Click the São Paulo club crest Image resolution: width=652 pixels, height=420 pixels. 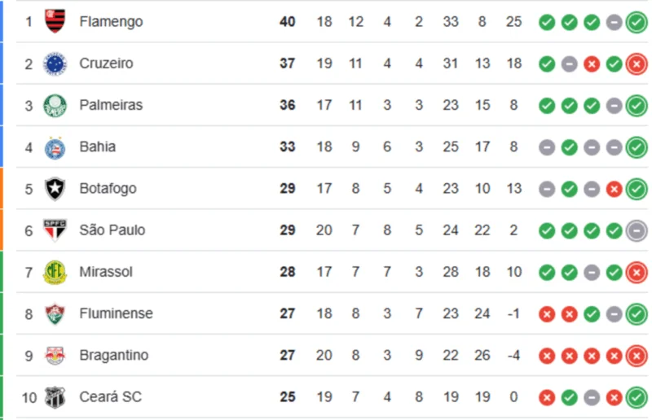55,230
